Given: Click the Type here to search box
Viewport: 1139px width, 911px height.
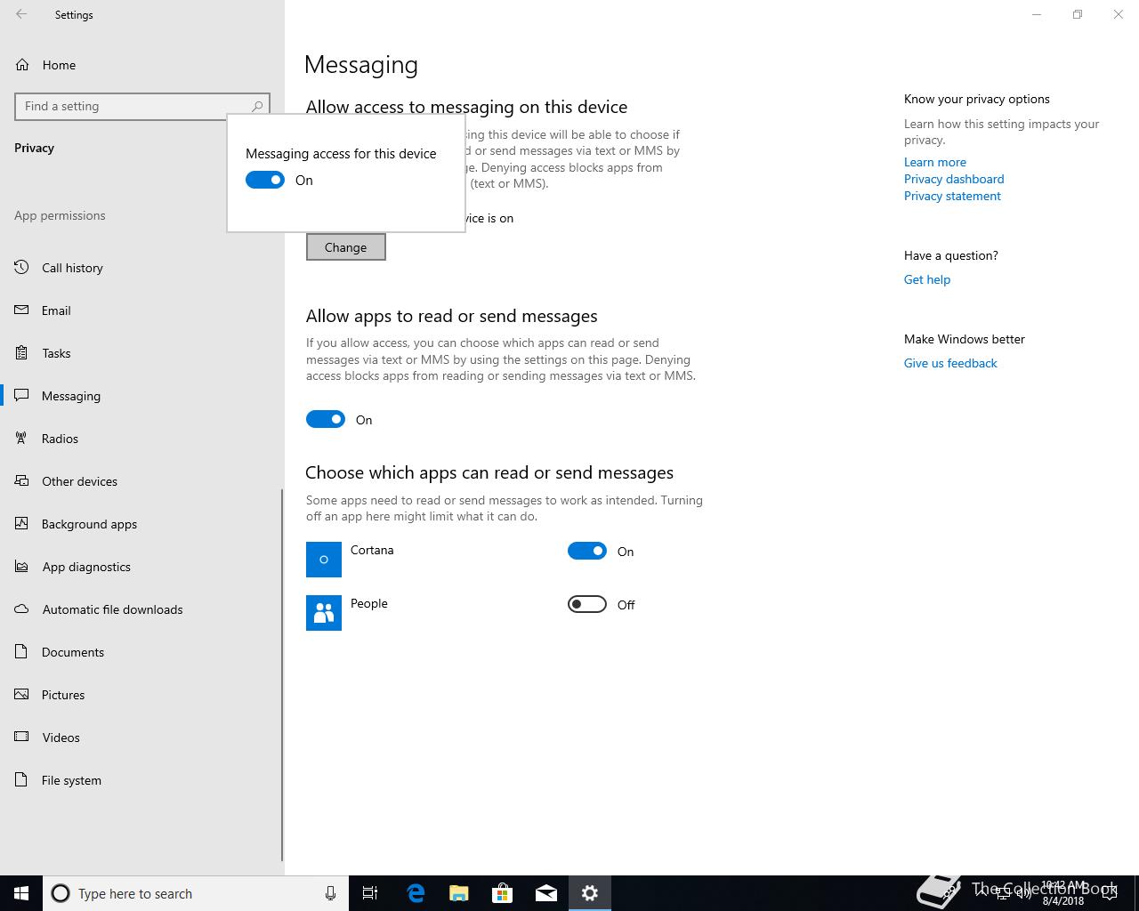Looking at the screenshot, I should 195,893.
